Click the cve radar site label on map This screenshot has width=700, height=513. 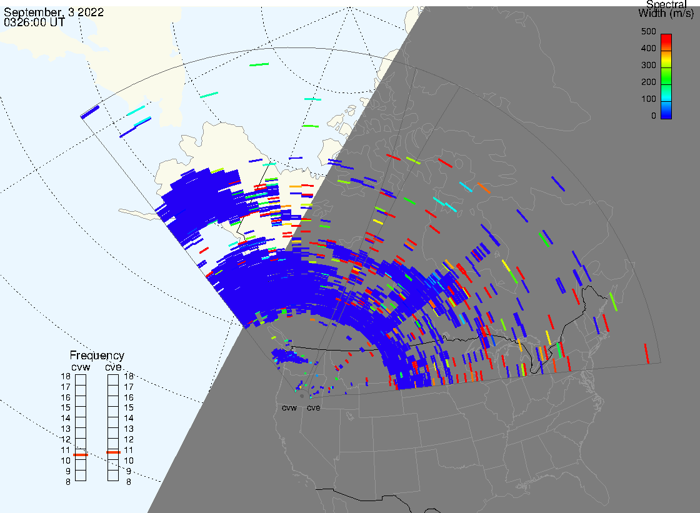(313, 408)
